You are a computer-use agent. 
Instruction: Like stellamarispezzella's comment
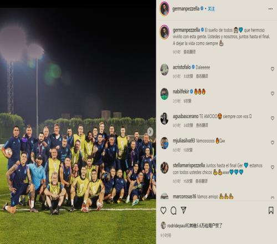pyautogui.click(x=273, y=167)
